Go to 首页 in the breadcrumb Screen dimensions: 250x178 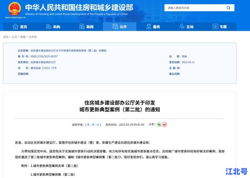click(x=6, y=37)
